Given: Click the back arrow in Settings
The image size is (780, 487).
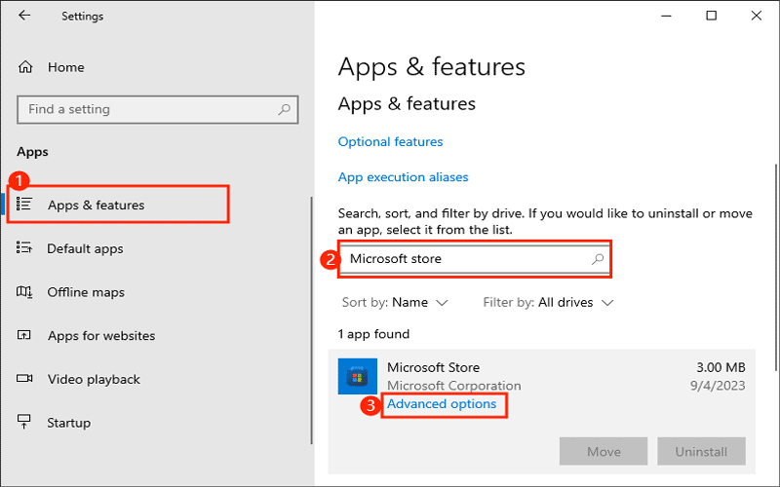Looking at the screenshot, I should pyautogui.click(x=23, y=16).
